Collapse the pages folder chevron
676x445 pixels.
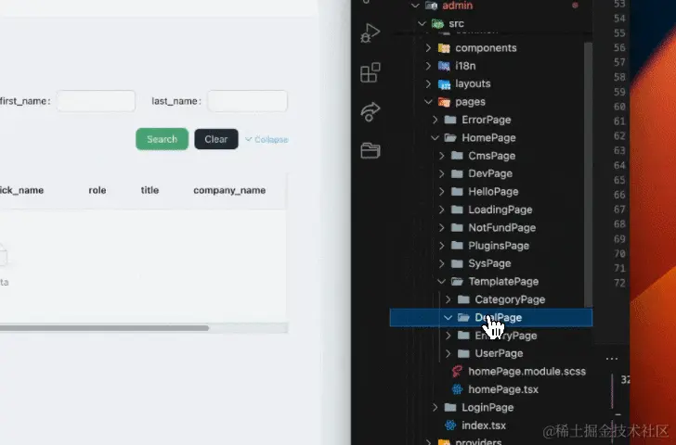(x=428, y=102)
